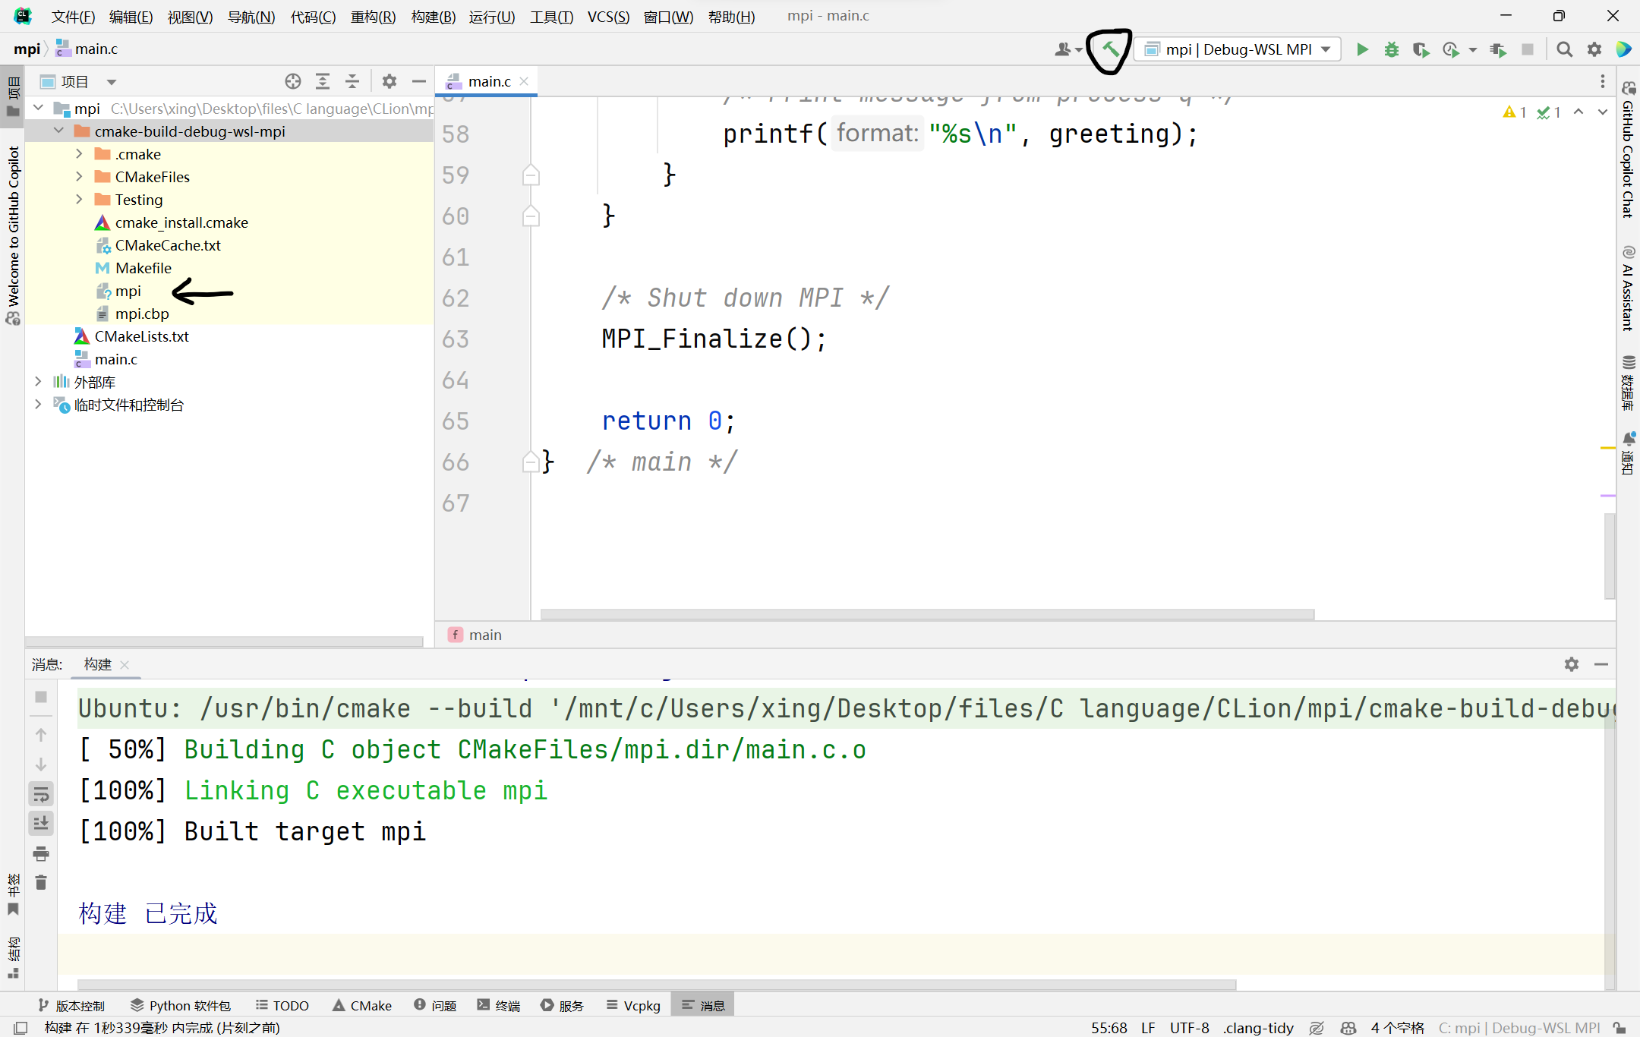Click locate file target icon in Project
The image size is (1640, 1037).
(293, 81)
